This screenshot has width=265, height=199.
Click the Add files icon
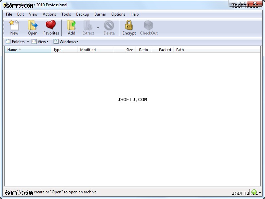[x=72, y=28]
